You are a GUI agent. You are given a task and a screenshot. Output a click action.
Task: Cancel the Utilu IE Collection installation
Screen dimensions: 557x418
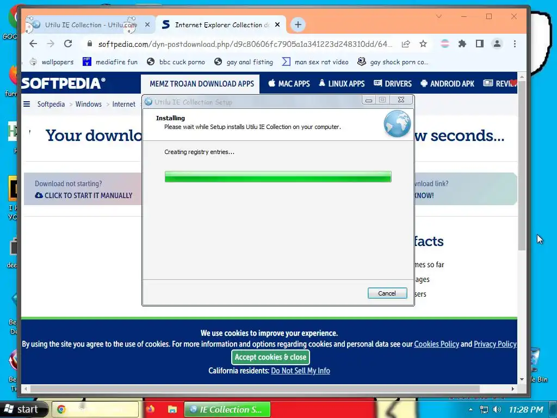tap(387, 293)
